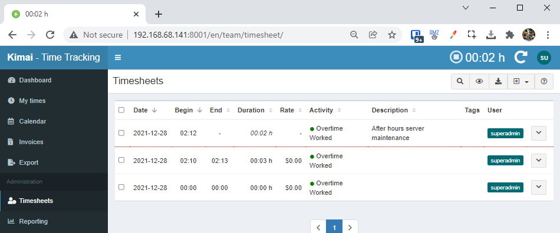This screenshot has height=233, width=560.
Task: Click the superadmin label on 02:12 row
Action: [505, 133]
